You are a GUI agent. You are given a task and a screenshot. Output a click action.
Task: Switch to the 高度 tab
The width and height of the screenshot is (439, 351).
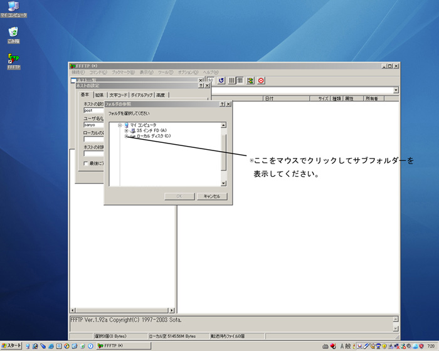(161, 95)
